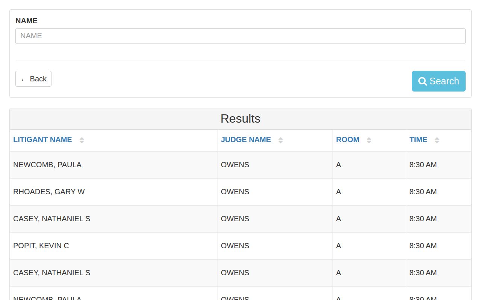The height and width of the screenshot is (300, 481).
Task: Click 8:30 AM in the RHOADES, GARY W row
Action: tap(423, 192)
